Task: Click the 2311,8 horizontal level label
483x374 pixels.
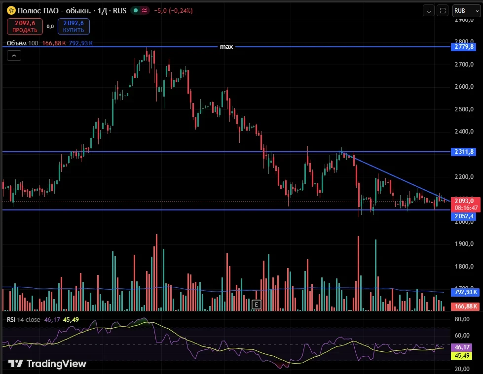Action: (464, 152)
